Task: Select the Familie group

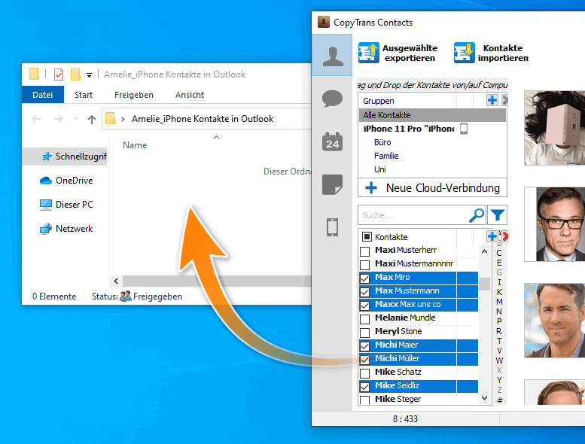Action: coord(386,156)
